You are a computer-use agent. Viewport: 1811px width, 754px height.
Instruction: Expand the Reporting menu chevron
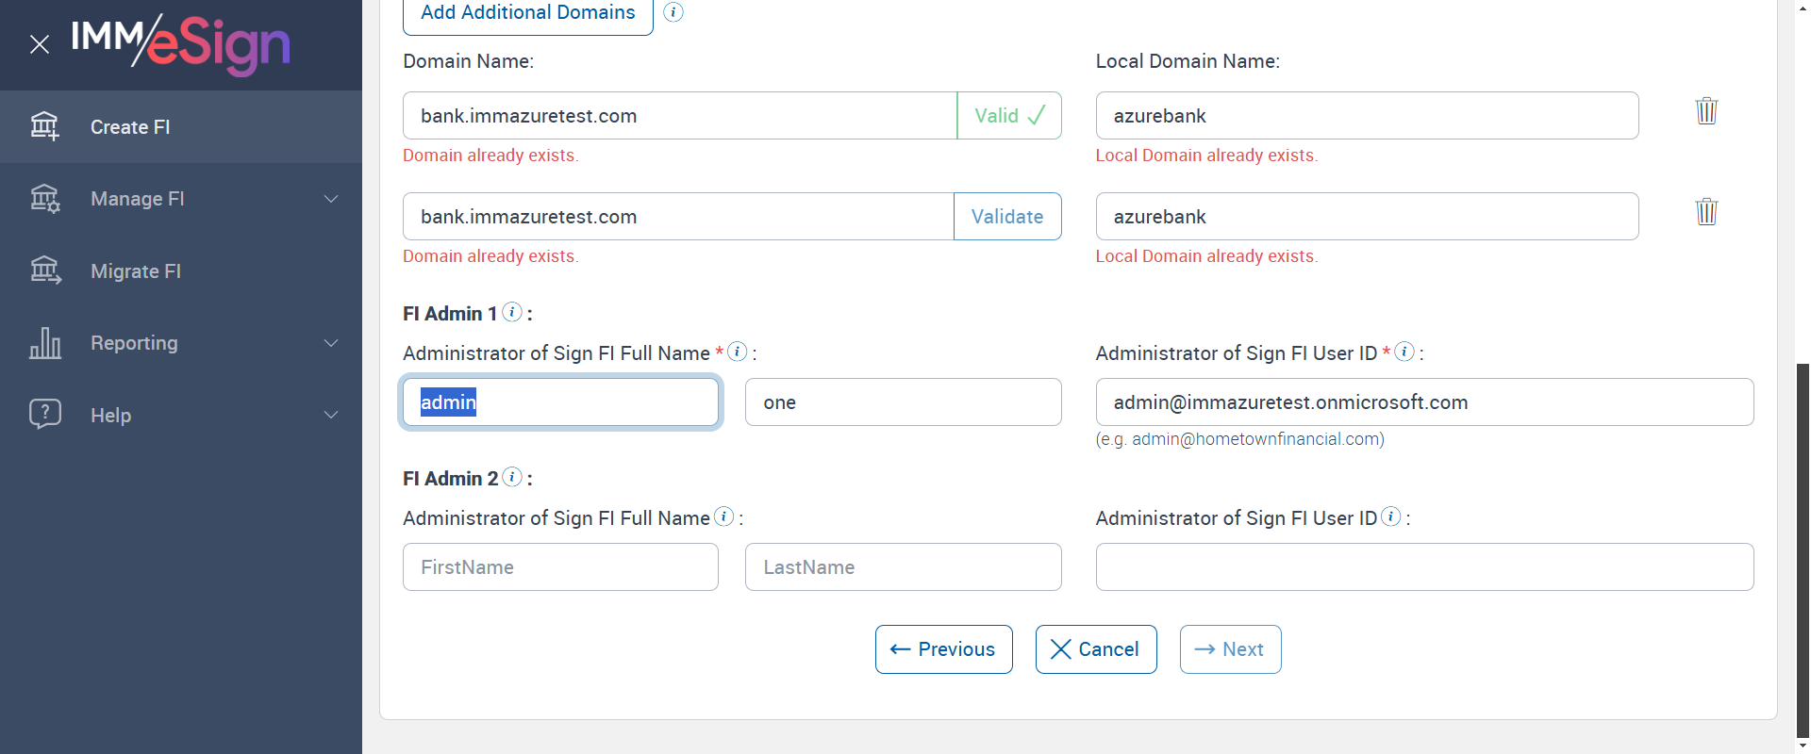[x=331, y=343]
